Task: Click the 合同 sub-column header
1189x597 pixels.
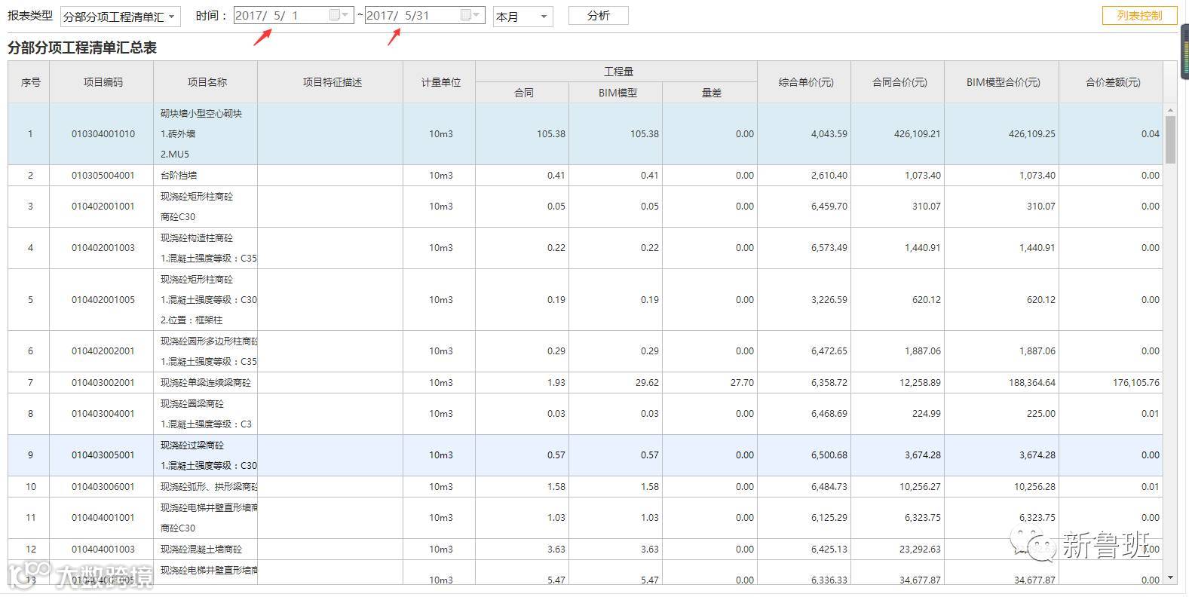Action: tap(523, 93)
